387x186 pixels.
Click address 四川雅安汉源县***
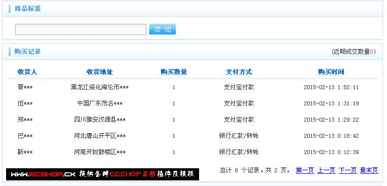(100, 120)
